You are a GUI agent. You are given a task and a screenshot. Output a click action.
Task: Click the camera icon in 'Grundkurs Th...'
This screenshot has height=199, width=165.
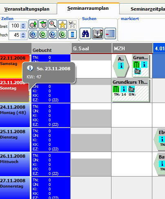[132, 89]
